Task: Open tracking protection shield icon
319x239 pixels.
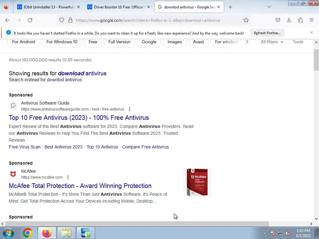Action: tap(62, 20)
